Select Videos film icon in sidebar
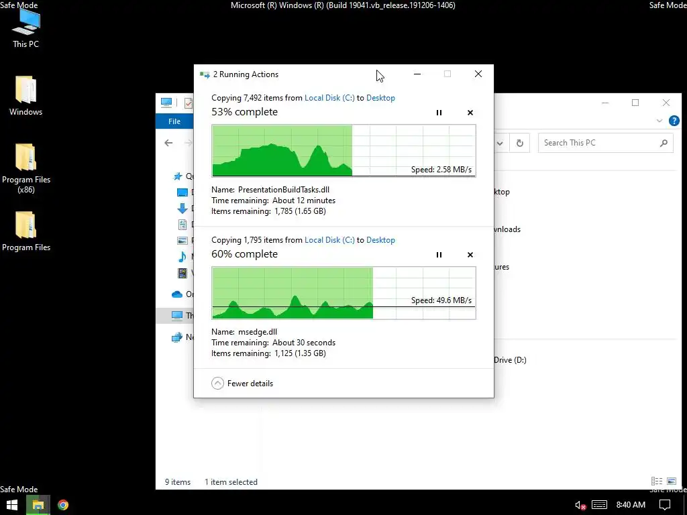The image size is (687, 515). [182, 273]
